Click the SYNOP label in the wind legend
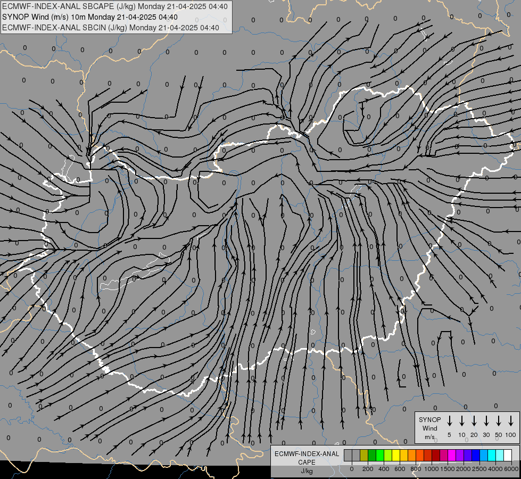 click(x=429, y=419)
